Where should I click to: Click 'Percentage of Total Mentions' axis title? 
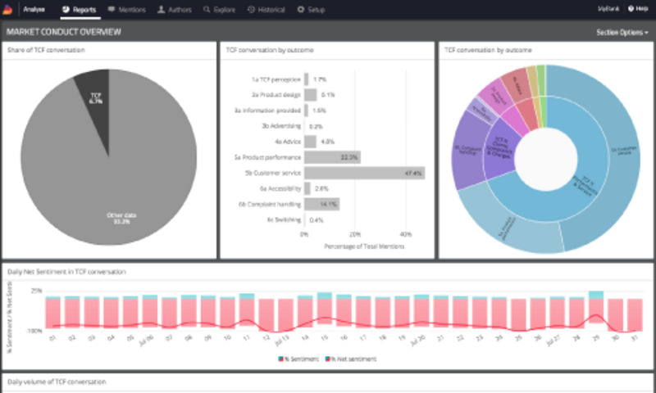[x=364, y=246]
